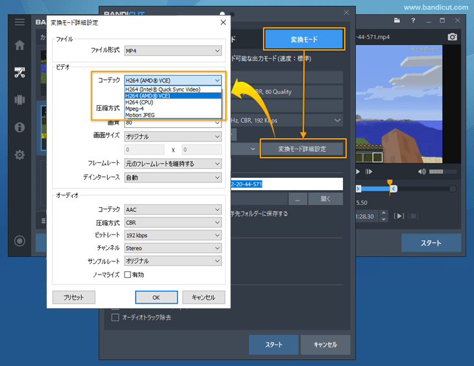
Task: Close the export dialog with X
Action: (347, 12)
